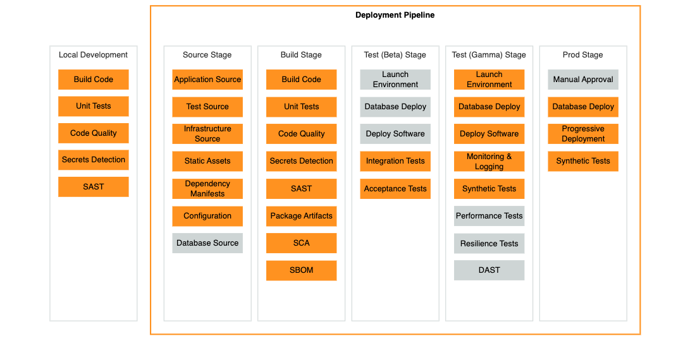Select Unit Tests box in Local Development
This screenshot has width=683, height=341.
coord(93,106)
